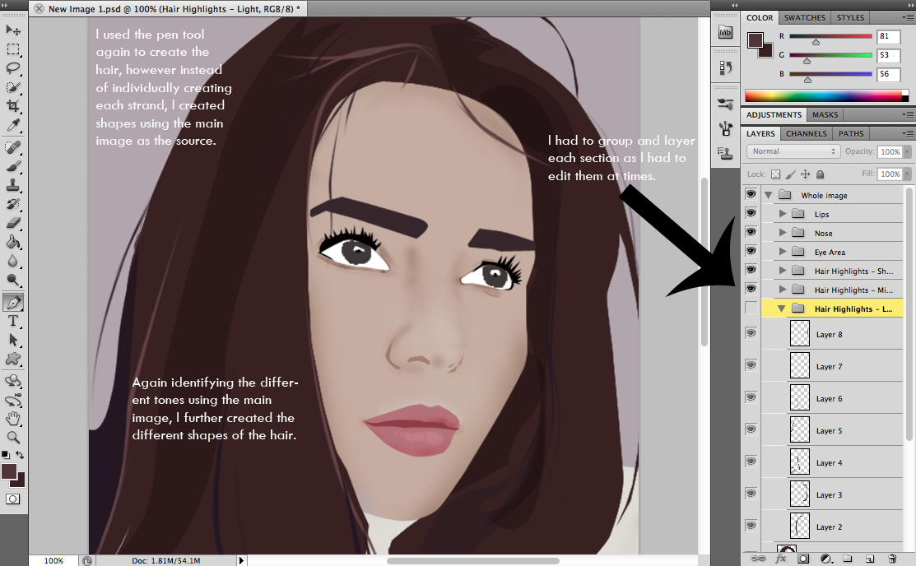Switch to the Swatches tab

tap(804, 17)
